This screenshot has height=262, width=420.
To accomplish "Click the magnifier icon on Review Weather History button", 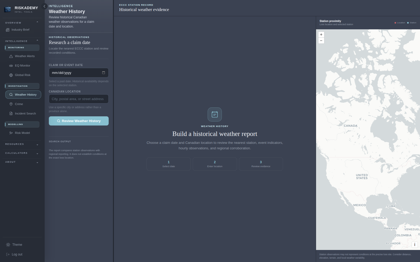I will click(x=59, y=121).
